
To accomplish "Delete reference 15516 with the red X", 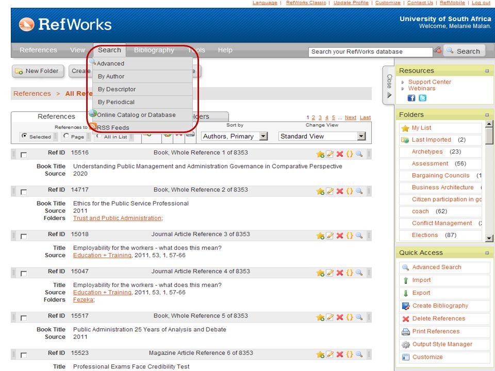I will 340,154.
